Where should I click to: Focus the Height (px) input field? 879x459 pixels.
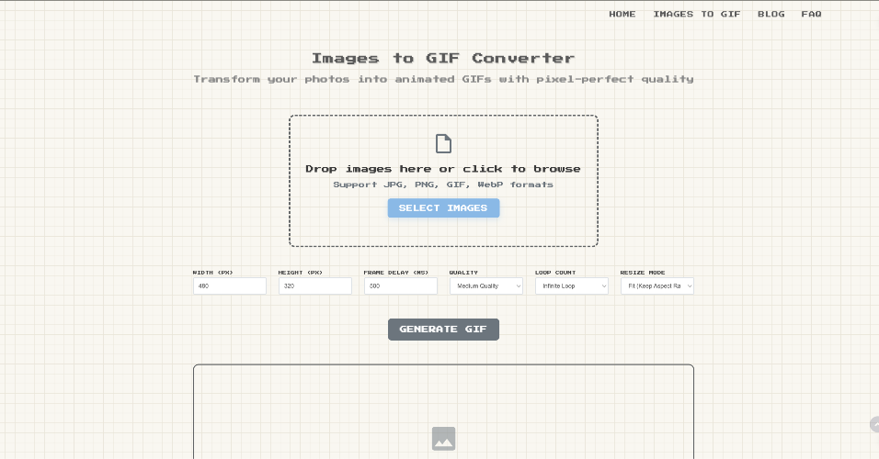315,286
